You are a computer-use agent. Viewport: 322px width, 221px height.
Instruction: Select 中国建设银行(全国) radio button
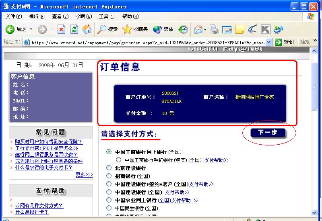point(109,192)
